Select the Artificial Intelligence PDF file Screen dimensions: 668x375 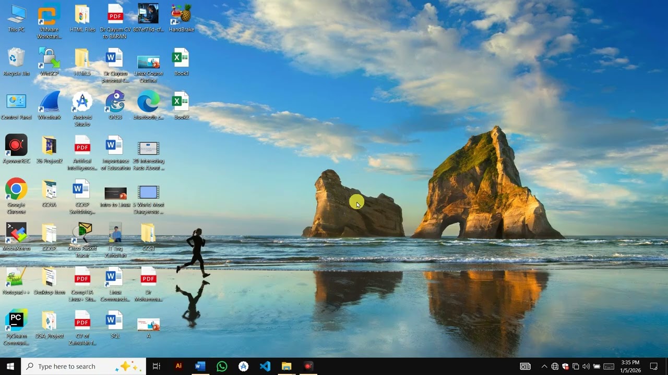pyautogui.click(x=82, y=153)
